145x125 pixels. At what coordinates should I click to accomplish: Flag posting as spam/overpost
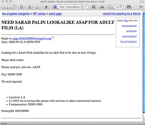pos(129,36)
